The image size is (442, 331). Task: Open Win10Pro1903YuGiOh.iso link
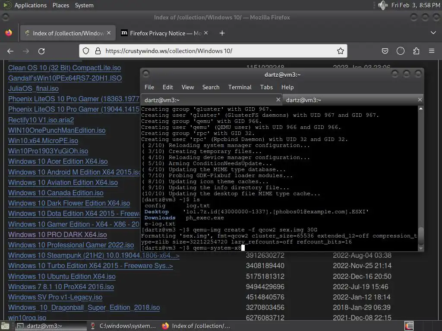coord(48,151)
